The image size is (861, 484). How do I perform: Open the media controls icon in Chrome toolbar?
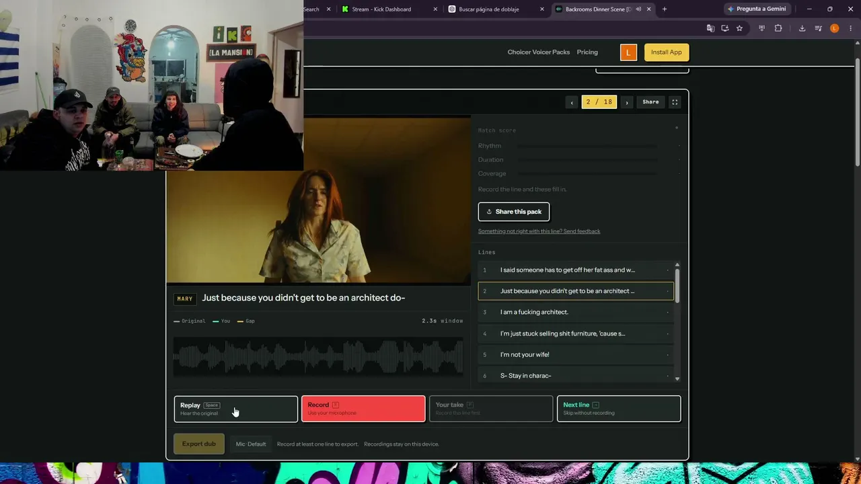pyautogui.click(x=818, y=28)
